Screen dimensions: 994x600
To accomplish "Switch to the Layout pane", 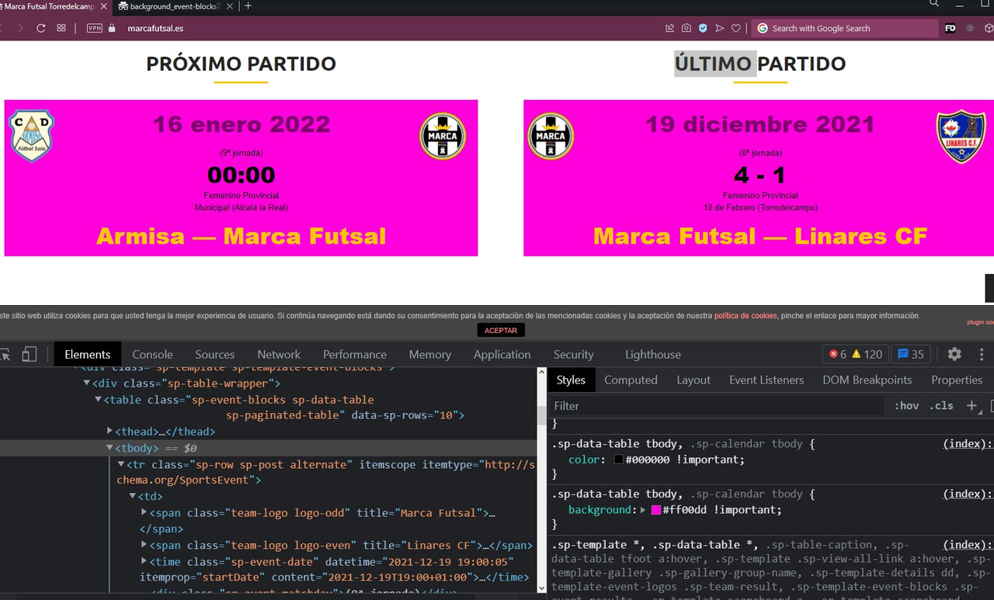I will (x=693, y=380).
